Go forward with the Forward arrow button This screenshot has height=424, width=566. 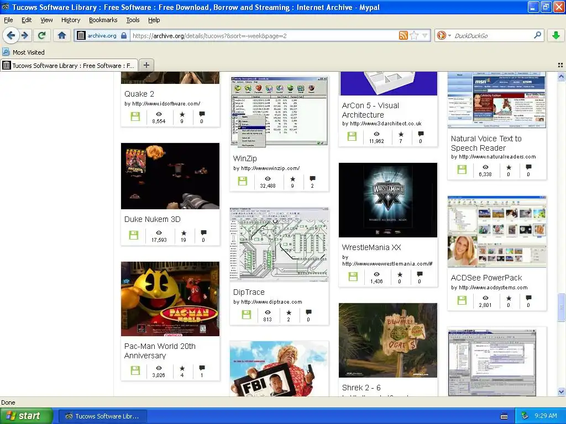coord(25,35)
